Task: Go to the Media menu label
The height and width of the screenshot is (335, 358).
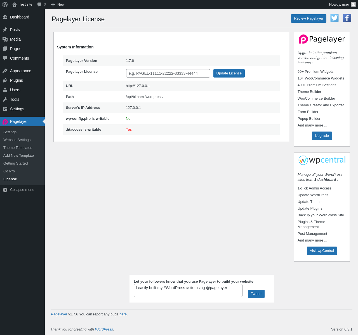Action: click(15, 39)
